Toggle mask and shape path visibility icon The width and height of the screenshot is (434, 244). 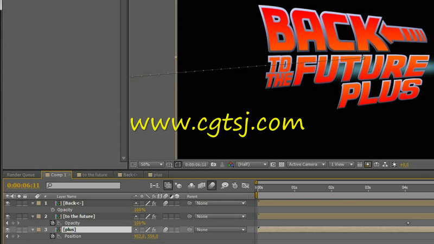(178, 164)
